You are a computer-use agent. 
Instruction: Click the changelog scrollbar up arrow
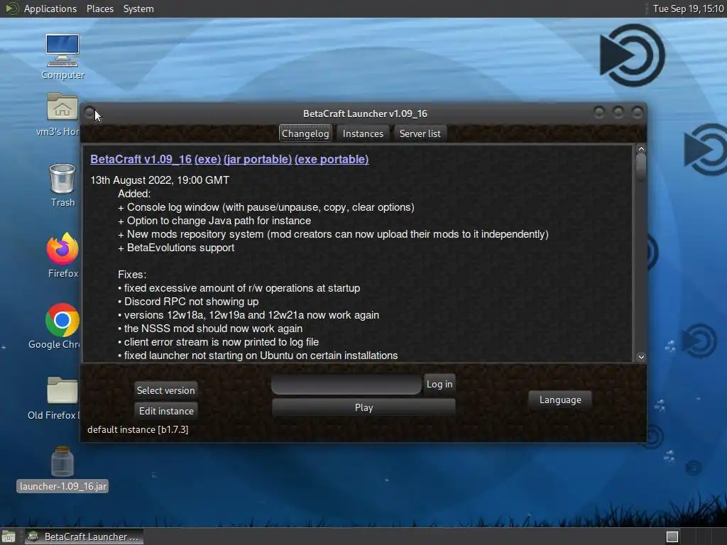click(x=641, y=149)
